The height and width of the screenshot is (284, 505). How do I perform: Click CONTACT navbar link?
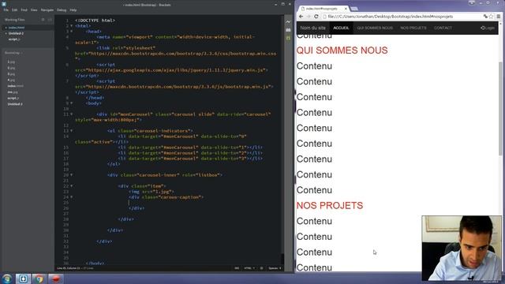pyautogui.click(x=443, y=28)
